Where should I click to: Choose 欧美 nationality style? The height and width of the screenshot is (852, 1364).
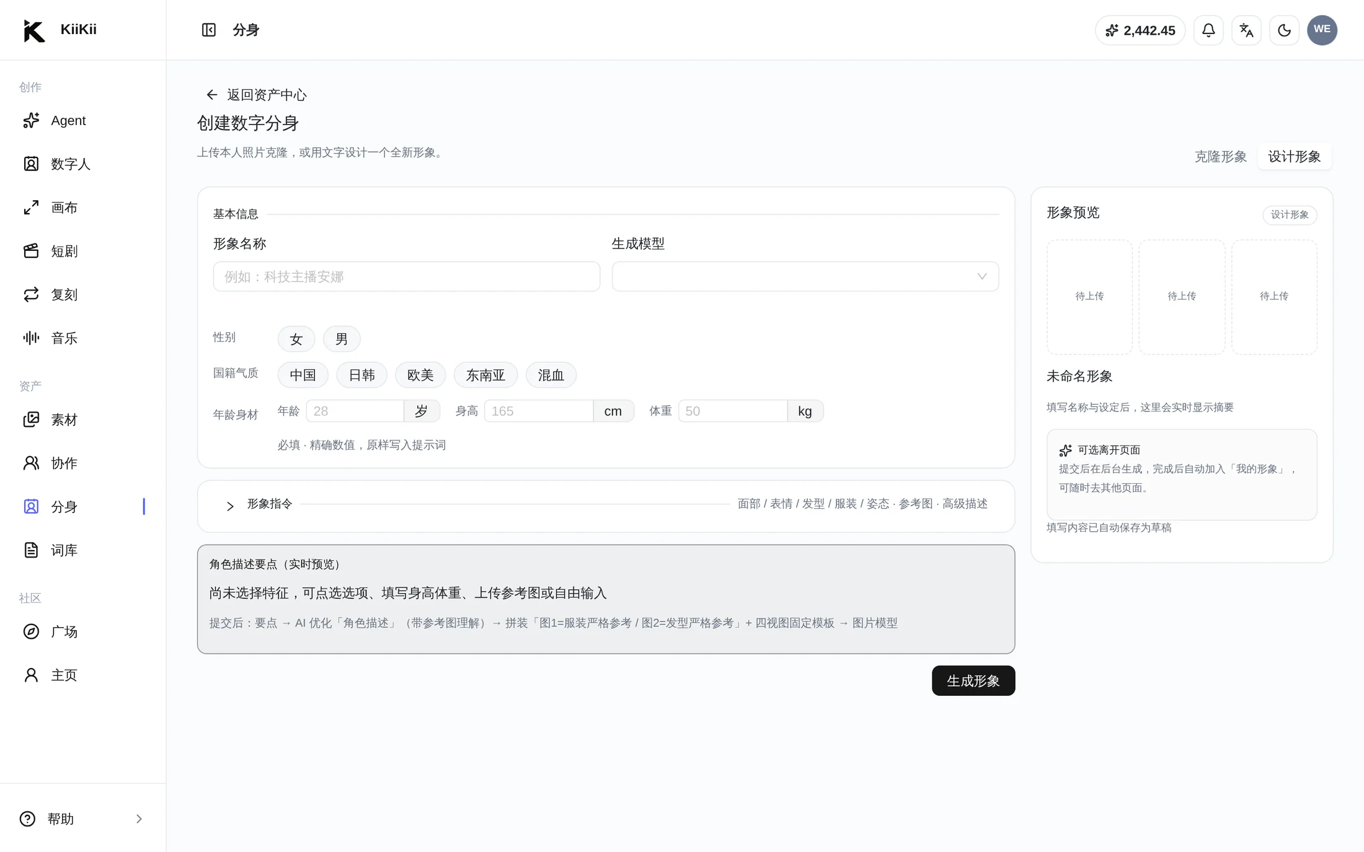(420, 375)
